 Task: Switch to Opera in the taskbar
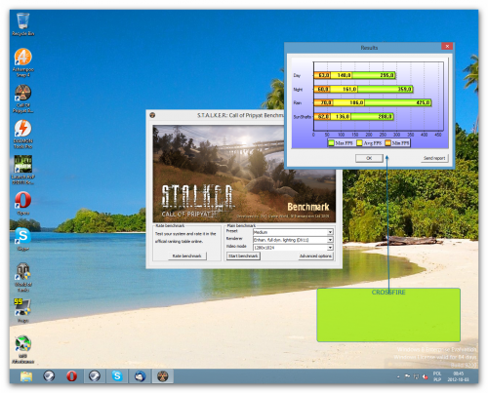pos(71,376)
